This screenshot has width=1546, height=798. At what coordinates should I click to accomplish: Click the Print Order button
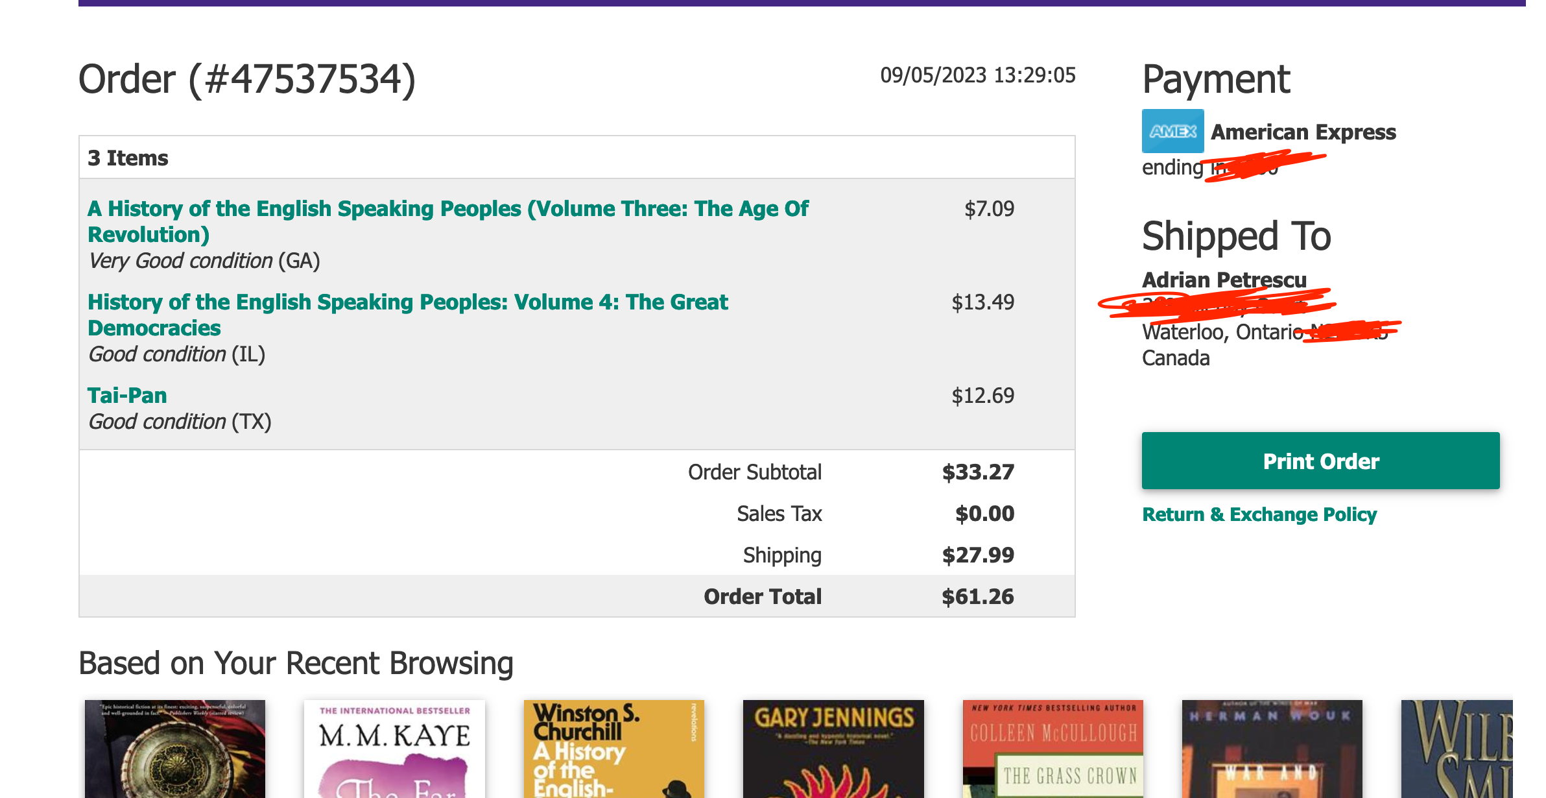pos(1320,461)
